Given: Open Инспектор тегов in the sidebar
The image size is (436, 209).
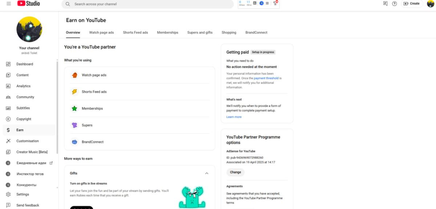Looking at the screenshot, I should pyautogui.click(x=29, y=174).
